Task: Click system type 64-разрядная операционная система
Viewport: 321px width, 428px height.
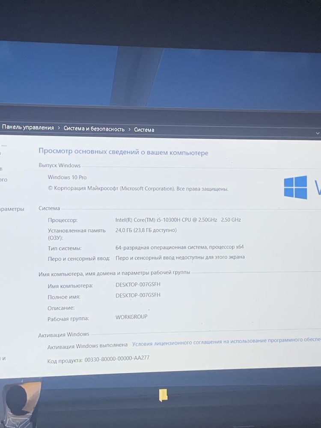Action: click(x=180, y=247)
